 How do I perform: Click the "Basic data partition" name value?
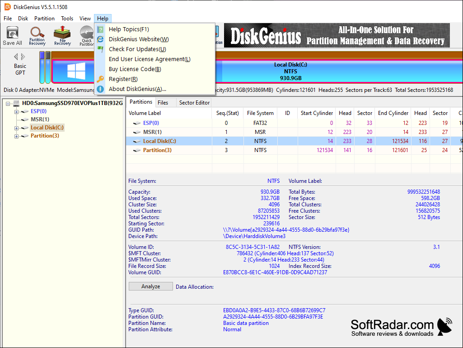click(x=246, y=323)
